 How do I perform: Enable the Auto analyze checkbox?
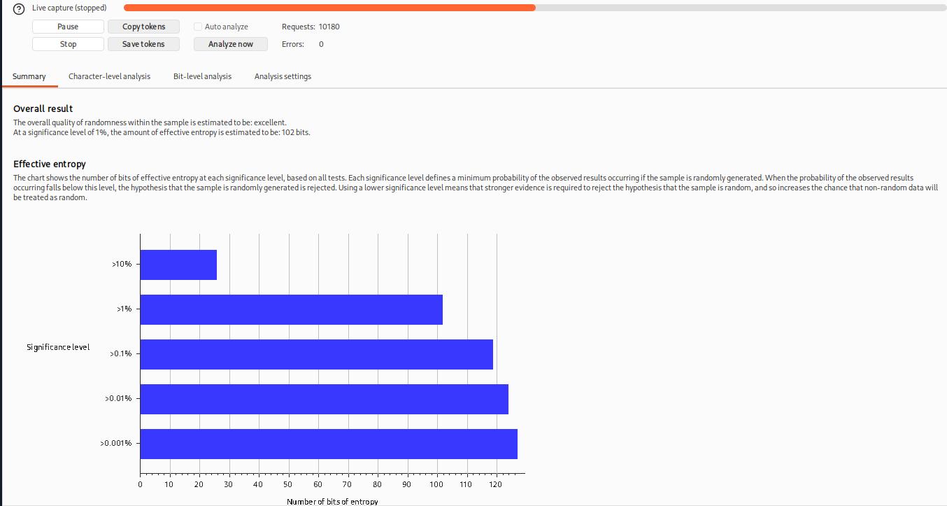(198, 27)
